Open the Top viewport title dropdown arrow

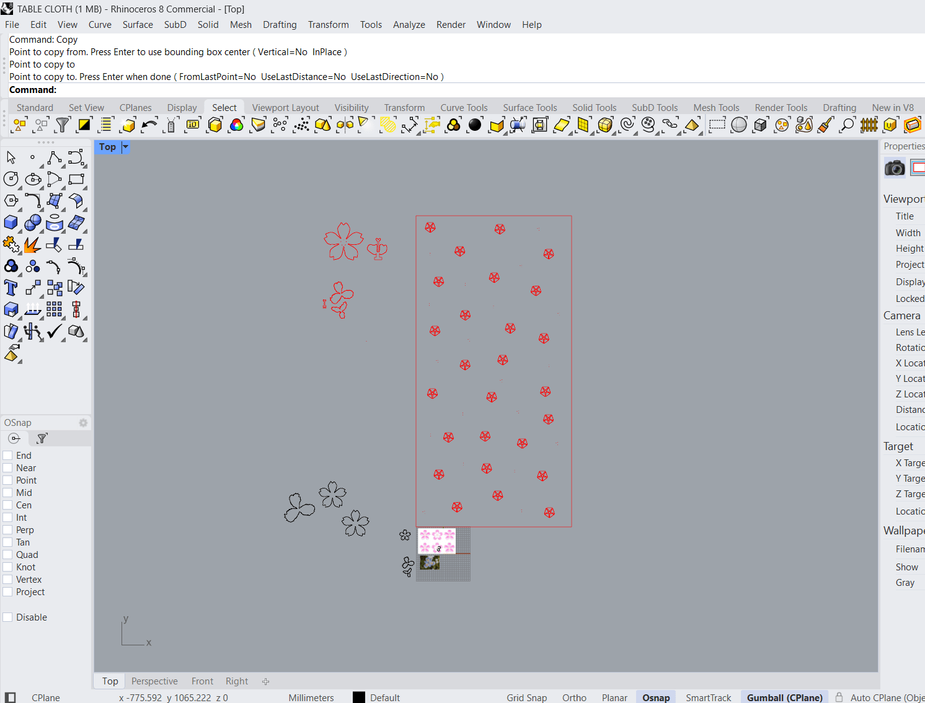point(125,147)
